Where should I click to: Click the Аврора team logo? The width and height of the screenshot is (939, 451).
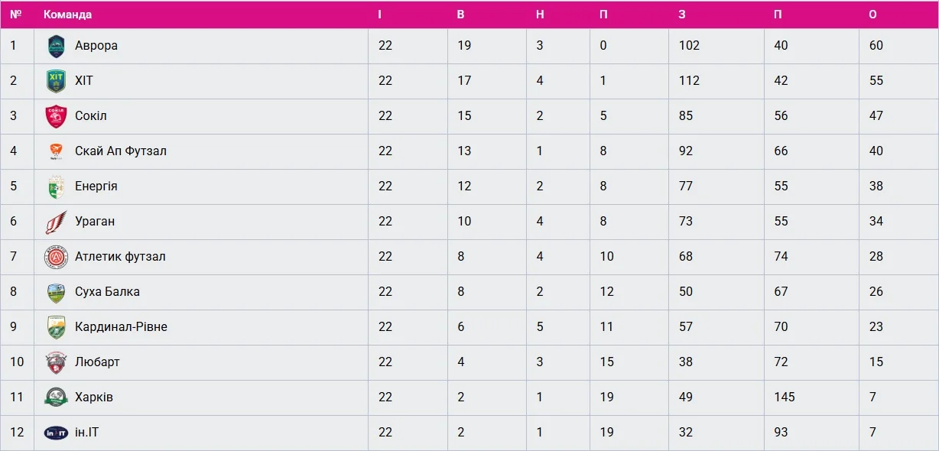(x=56, y=47)
